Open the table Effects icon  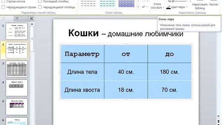click(143, 6)
